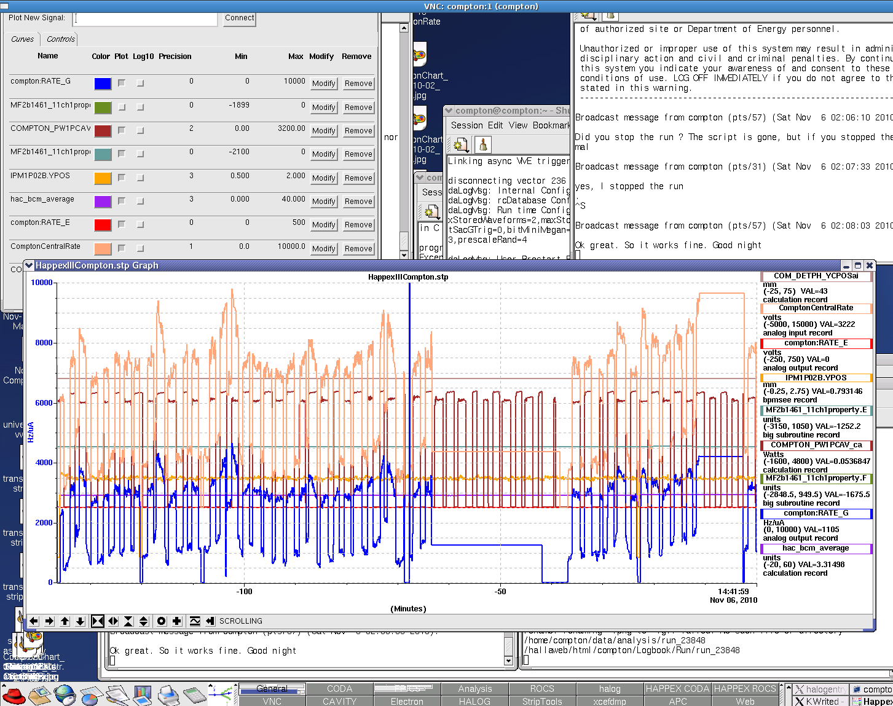Image resolution: width=893 pixels, height=706 pixels.
Task: Click scroll-up arrow near top of nor pane
Action: pyautogui.click(x=404, y=28)
